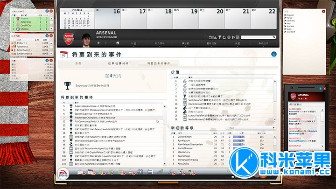
Task: Select the Sunderland(A) fixture
Action: 30,53
